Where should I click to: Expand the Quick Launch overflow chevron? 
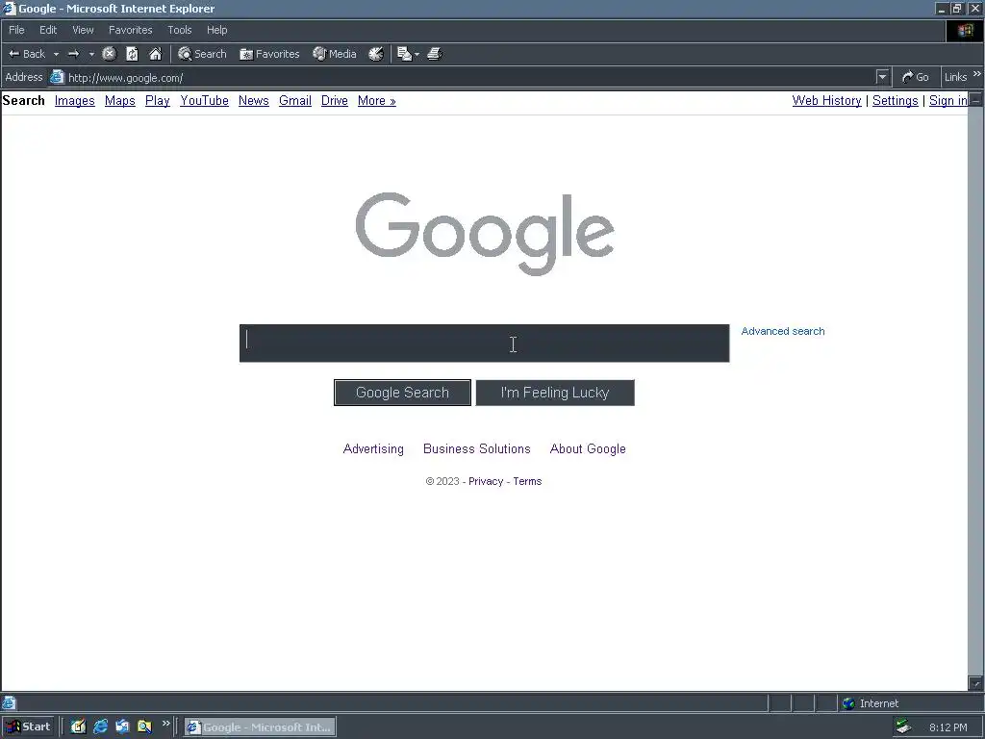[x=165, y=724]
